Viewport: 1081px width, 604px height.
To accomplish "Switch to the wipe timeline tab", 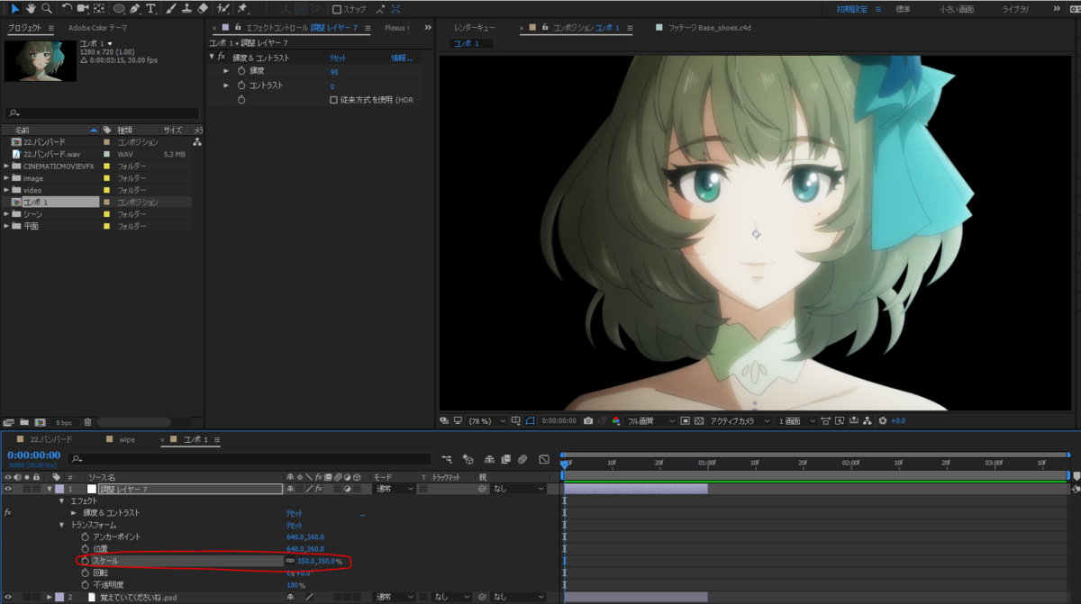I will (127, 439).
